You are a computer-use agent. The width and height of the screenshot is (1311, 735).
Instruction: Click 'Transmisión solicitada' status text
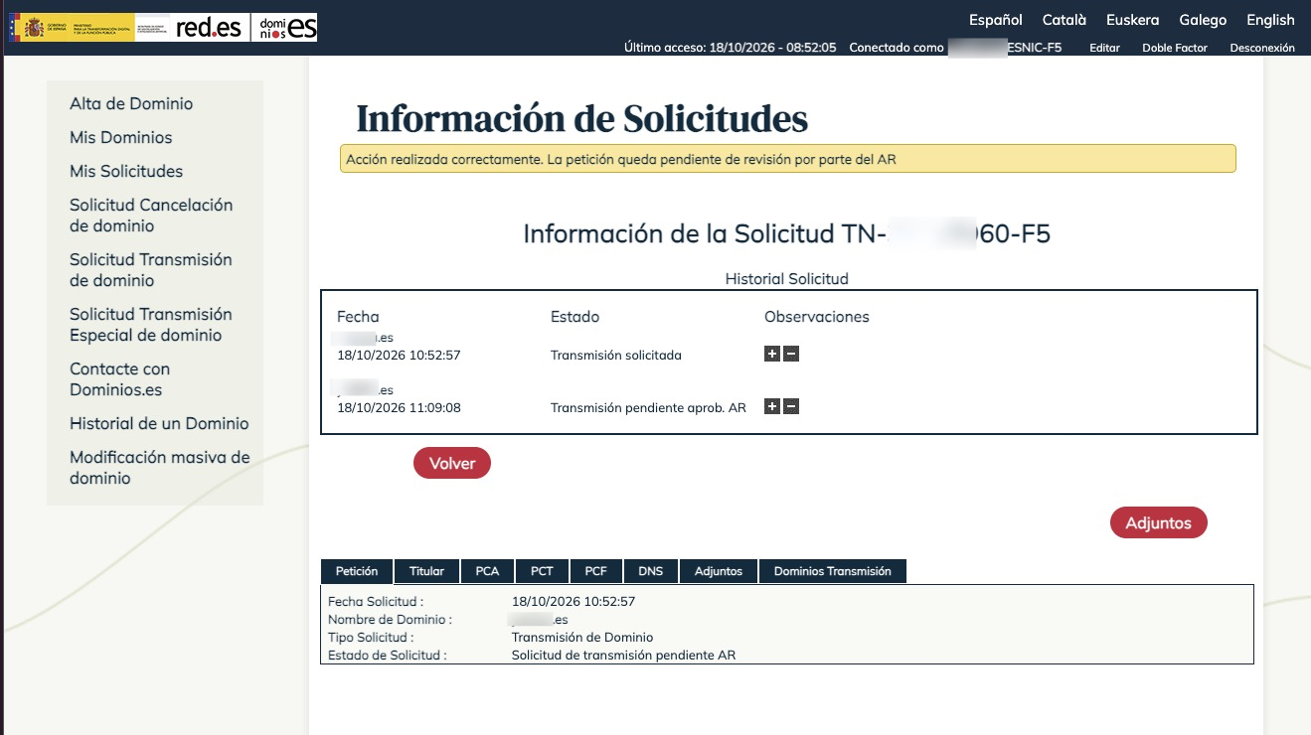click(x=616, y=355)
